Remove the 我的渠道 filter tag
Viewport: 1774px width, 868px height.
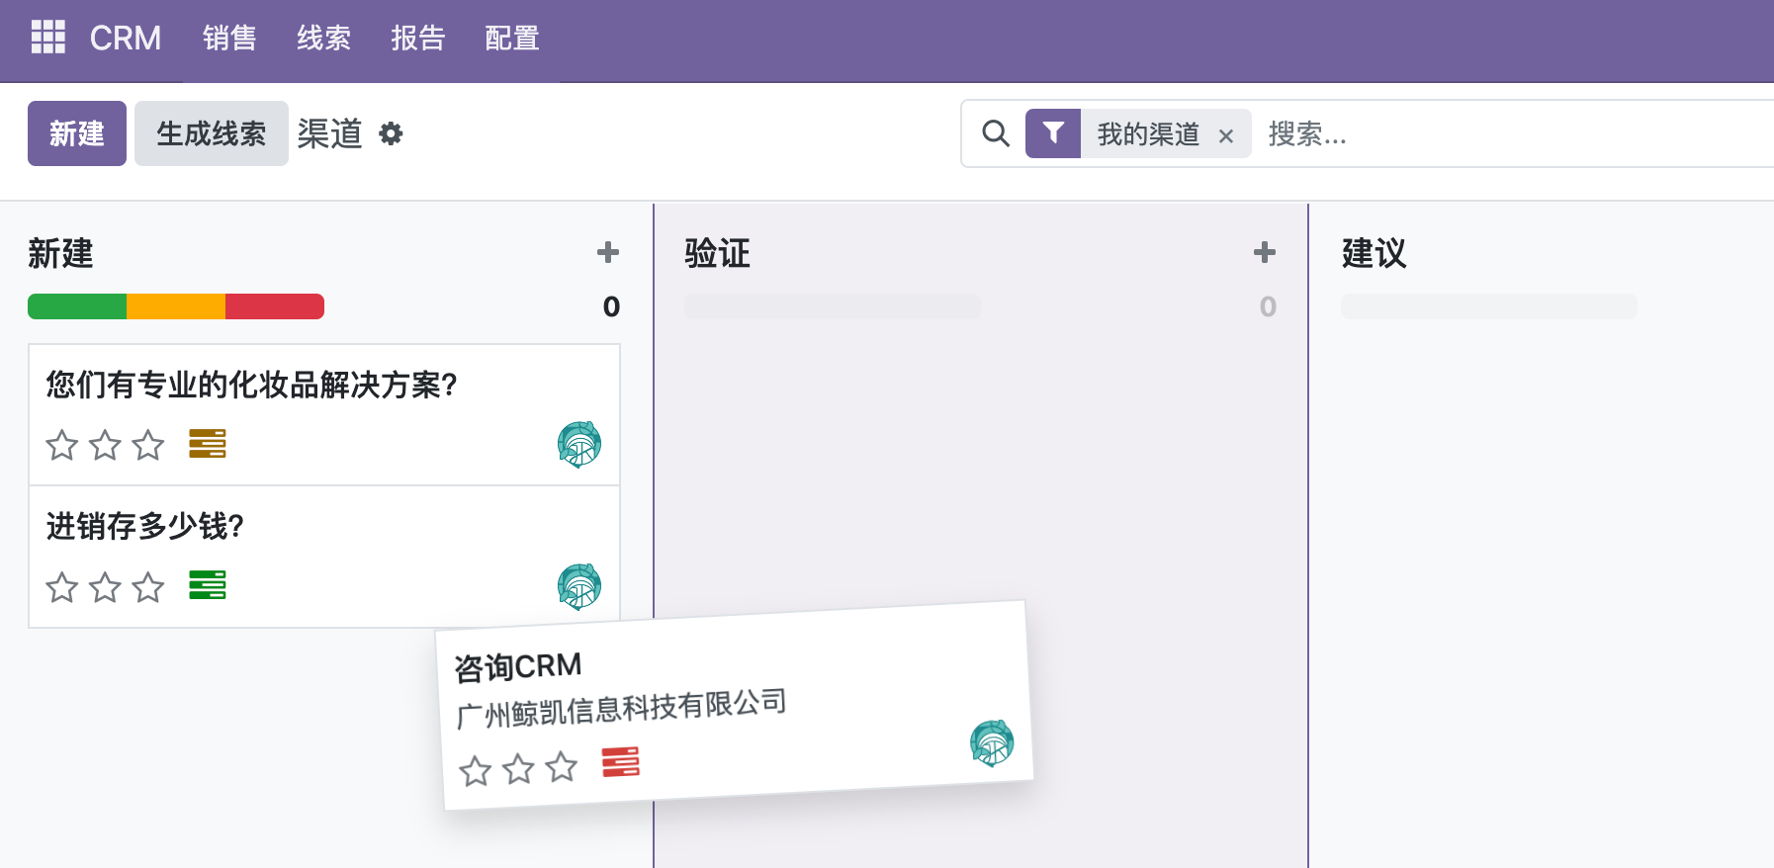tap(1225, 135)
